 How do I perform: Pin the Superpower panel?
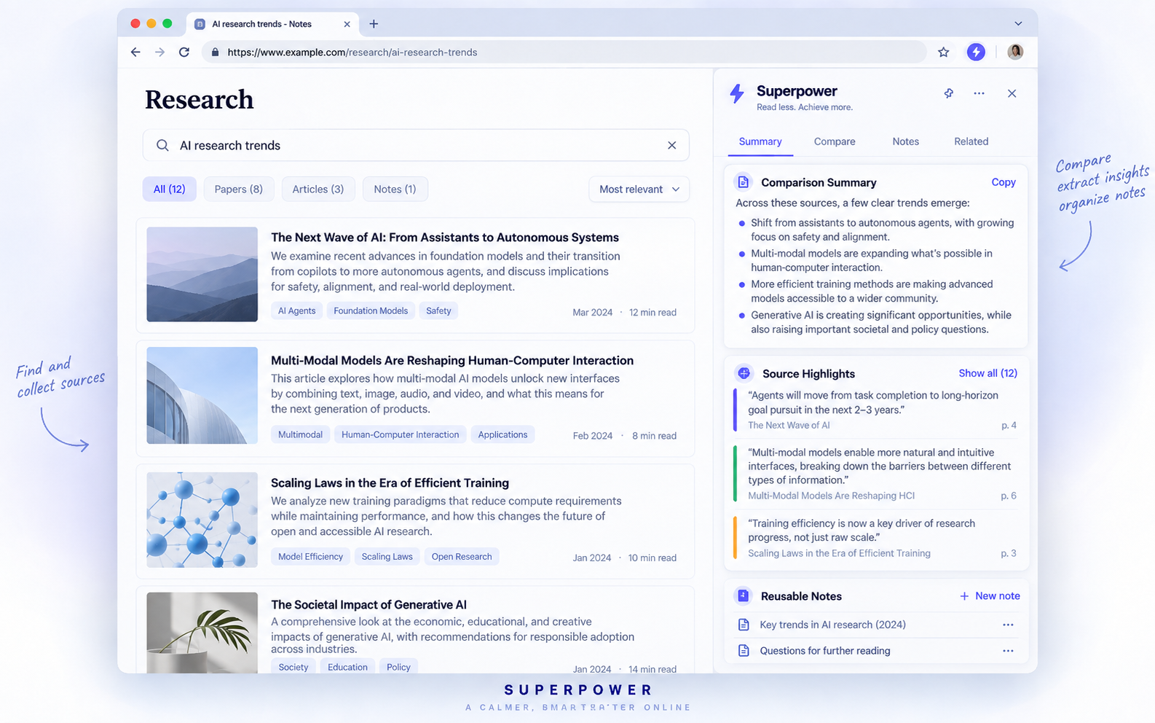(948, 93)
